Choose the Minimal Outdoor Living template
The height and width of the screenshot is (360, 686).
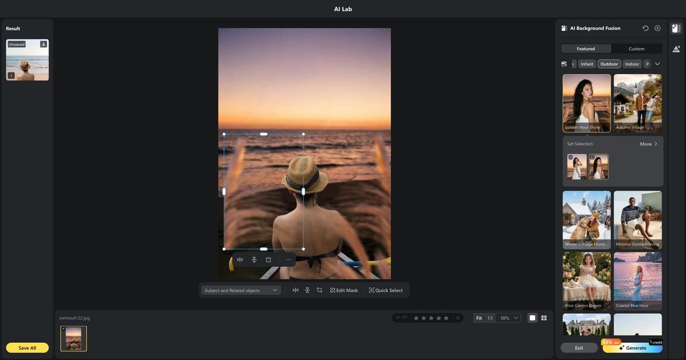tap(638, 219)
